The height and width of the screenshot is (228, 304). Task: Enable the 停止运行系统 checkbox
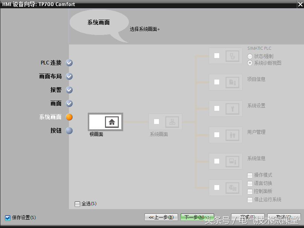(250, 200)
